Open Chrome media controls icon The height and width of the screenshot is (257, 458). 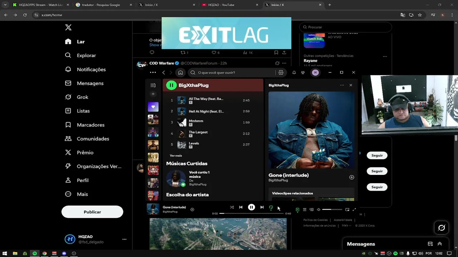tap(433, 15)
